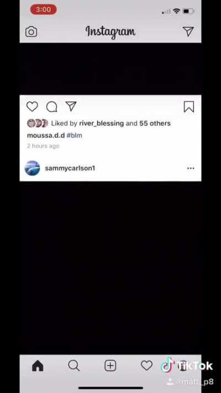Tap the #blm hashtag

pyautogui.click(x=75, y=135)
